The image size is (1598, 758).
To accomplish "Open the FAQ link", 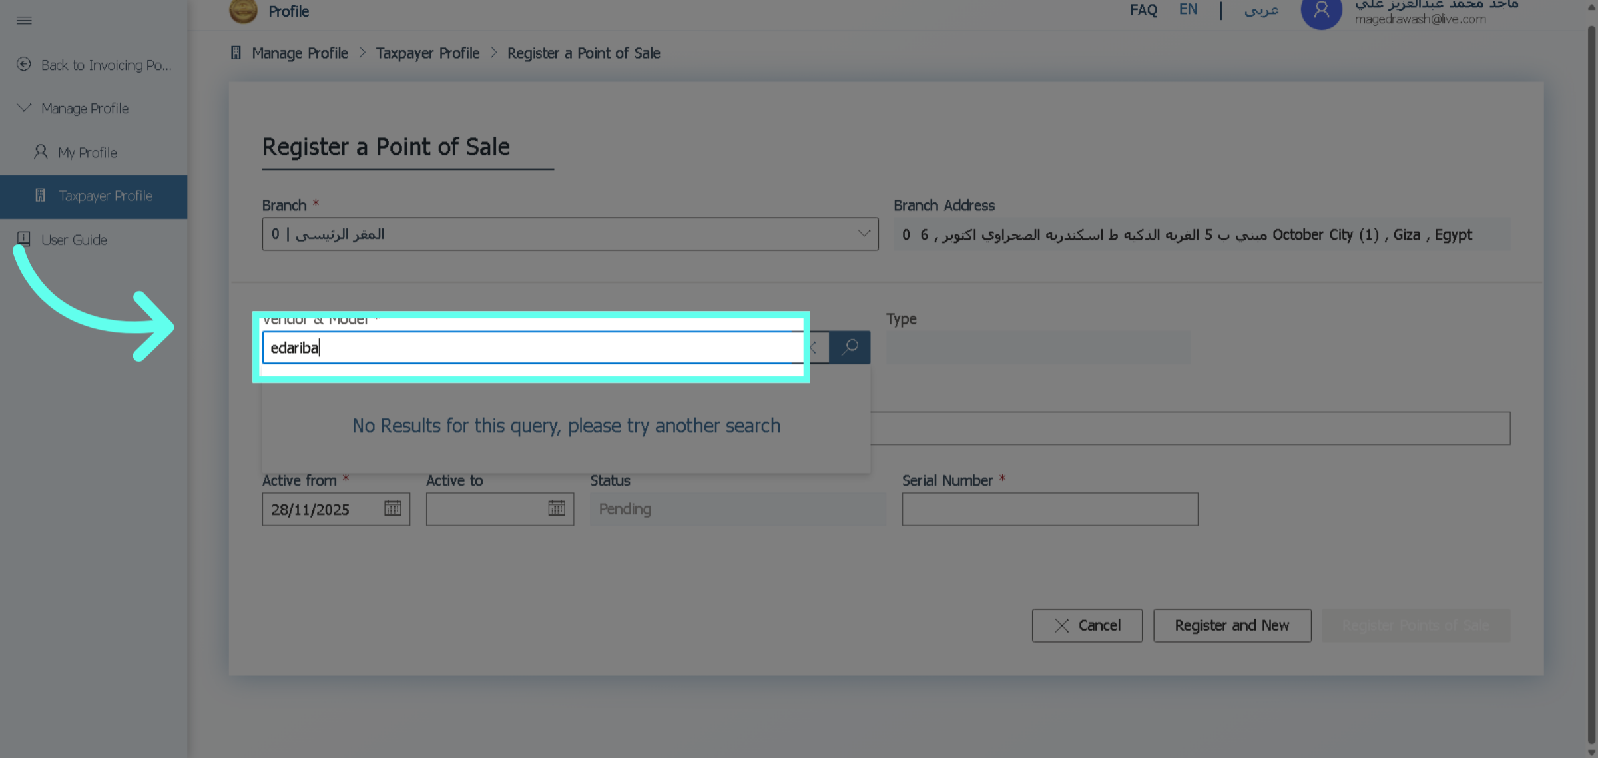I will (1143, 10).
